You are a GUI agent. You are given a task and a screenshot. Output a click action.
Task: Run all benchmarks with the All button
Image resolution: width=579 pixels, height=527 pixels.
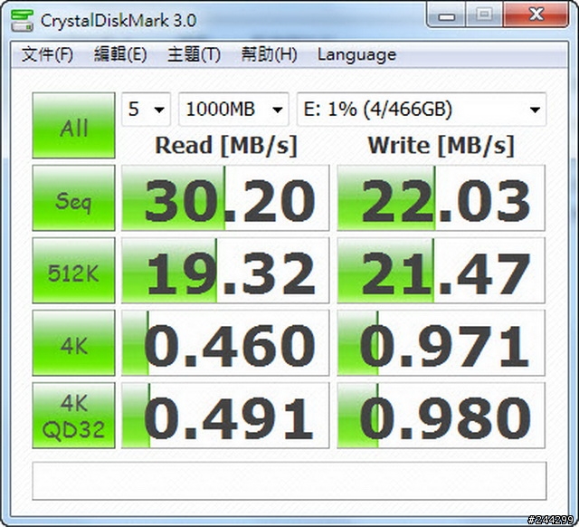[x=74, y=126]
